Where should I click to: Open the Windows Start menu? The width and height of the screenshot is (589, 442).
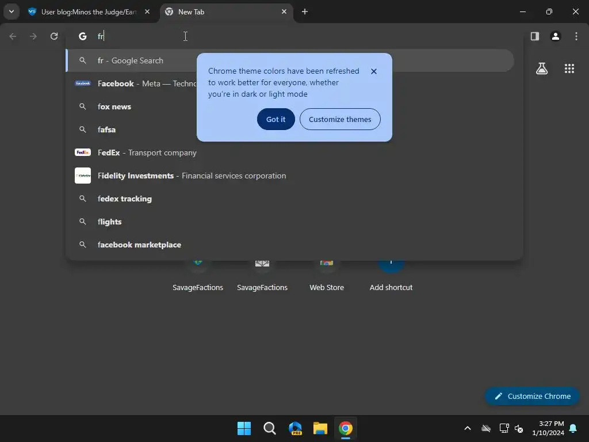point(244,428)
